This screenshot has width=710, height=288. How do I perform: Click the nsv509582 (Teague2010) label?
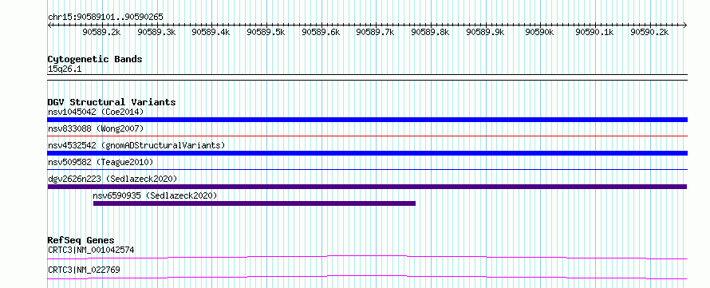click(101, 162)
